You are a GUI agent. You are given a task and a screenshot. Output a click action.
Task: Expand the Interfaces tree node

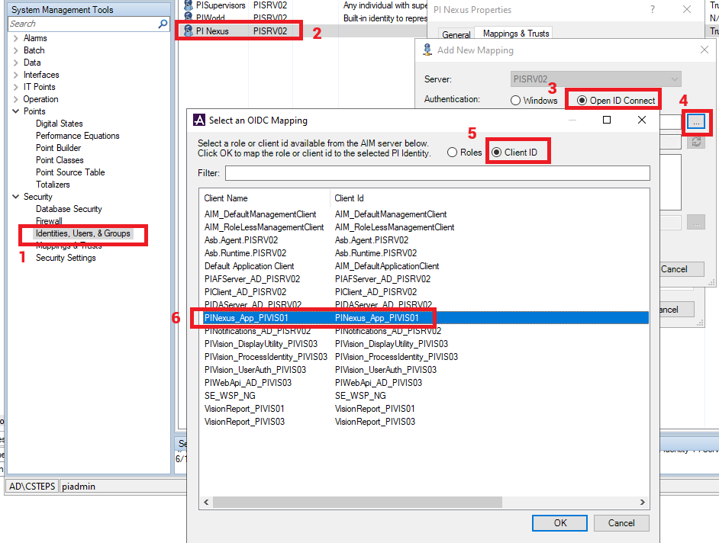15,75
